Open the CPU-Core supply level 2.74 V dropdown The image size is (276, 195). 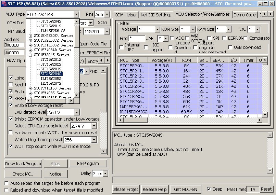pyautogui.click(x=94, y=126)
